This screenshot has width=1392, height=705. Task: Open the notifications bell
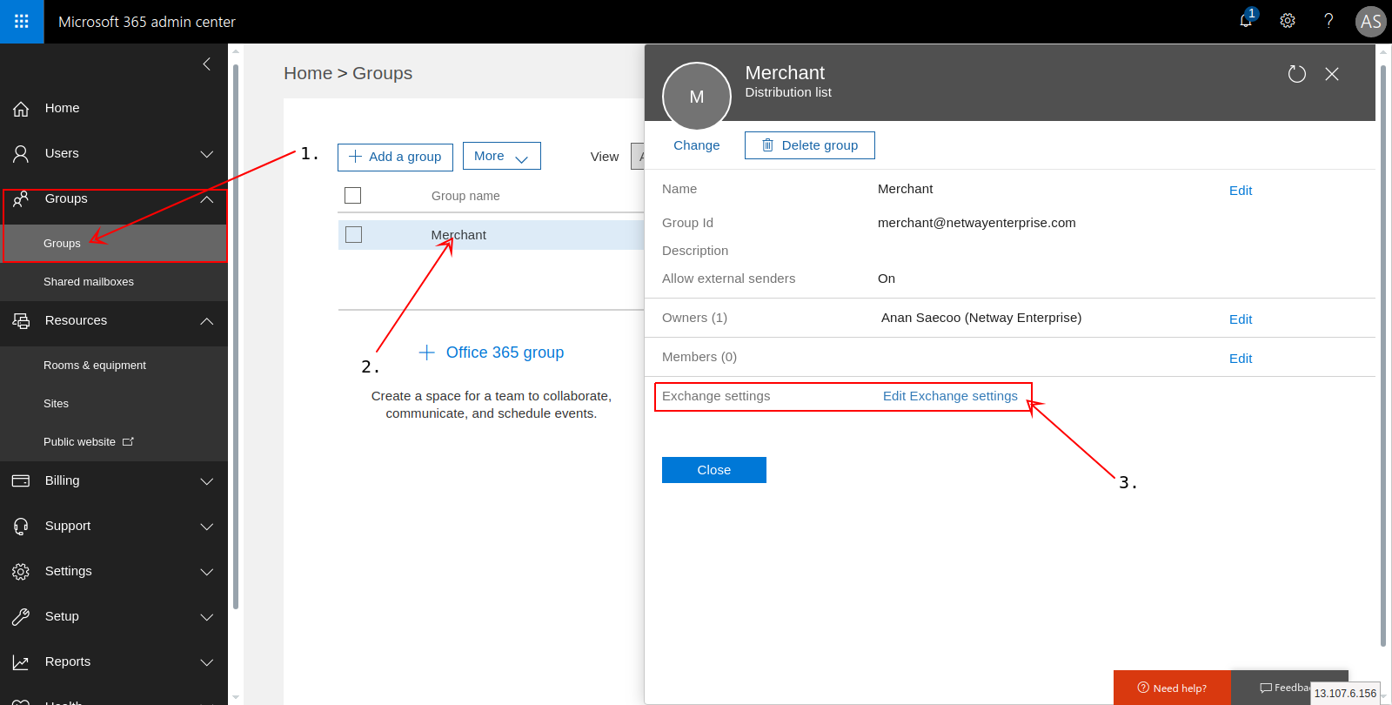(x=1246, y=21)
